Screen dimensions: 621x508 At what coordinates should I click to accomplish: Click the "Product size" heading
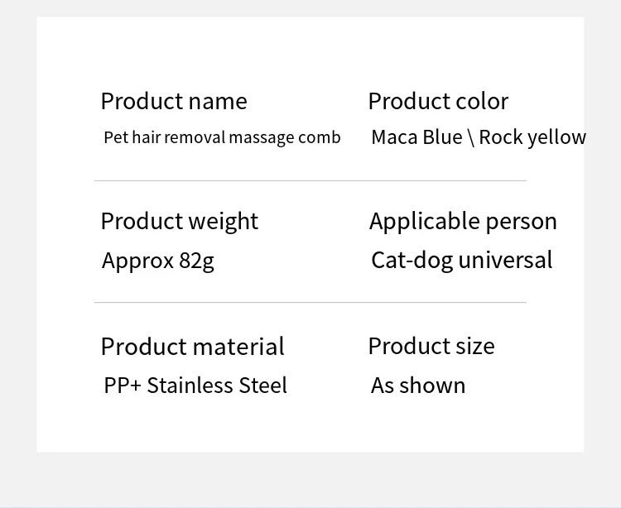point(431,346)
